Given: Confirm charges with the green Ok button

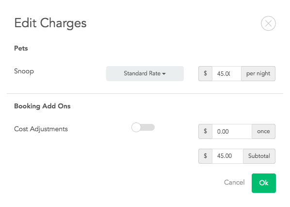Looking at the screenshot, I should 263,183.
